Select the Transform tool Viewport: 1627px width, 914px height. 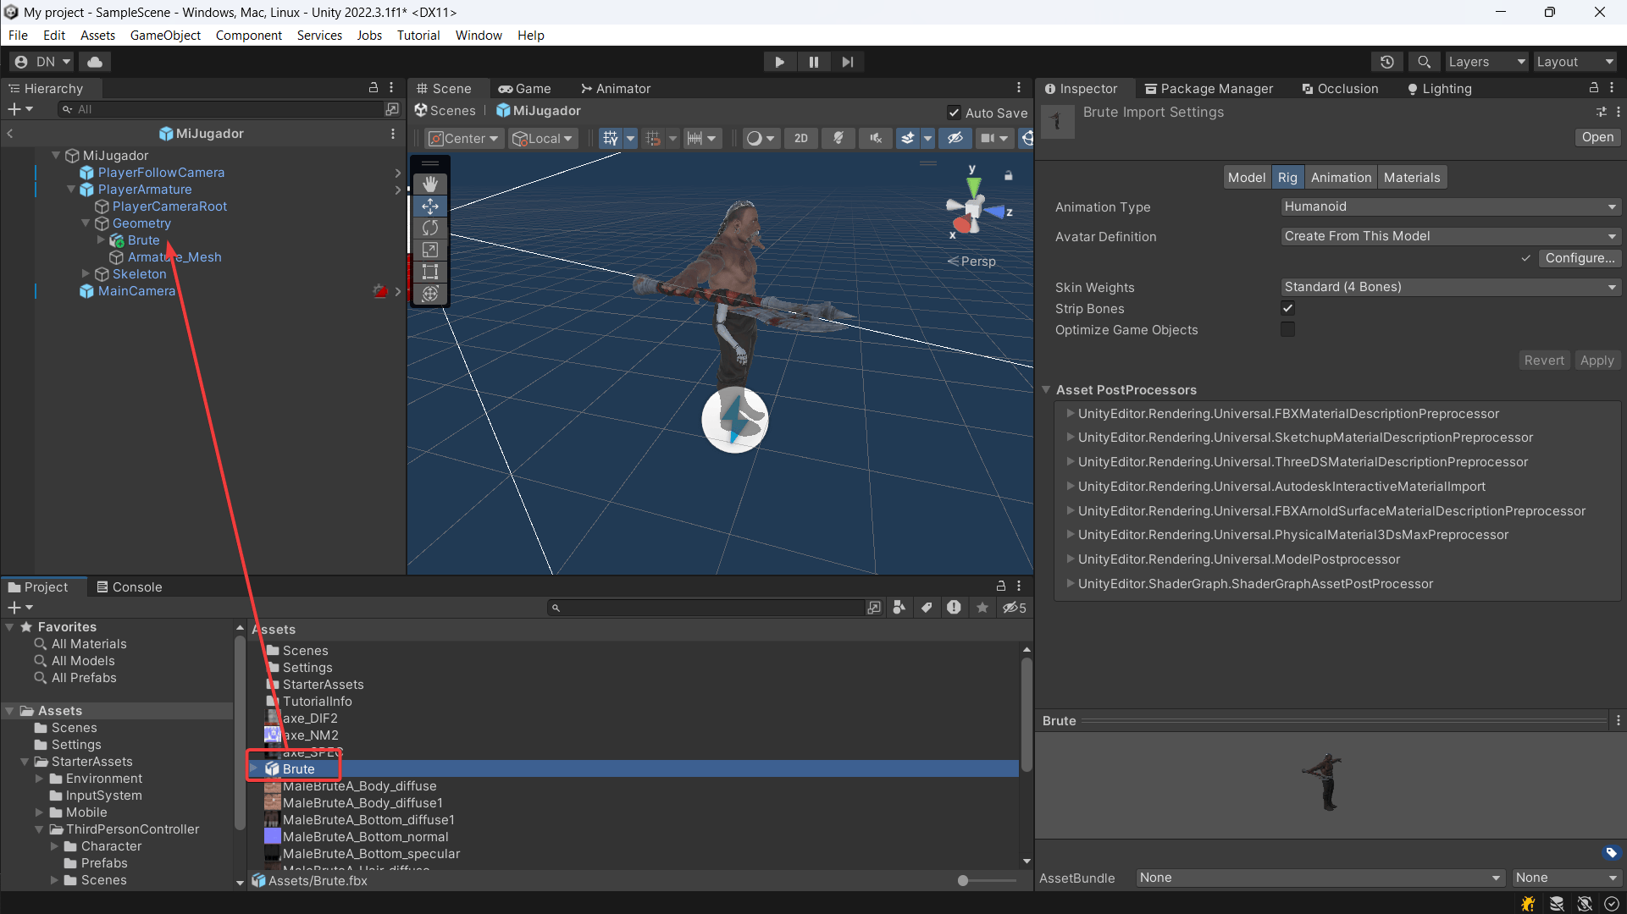430,294
